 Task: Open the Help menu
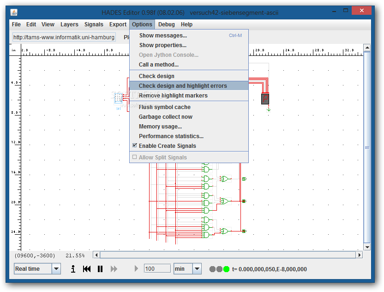pos(186,24)
